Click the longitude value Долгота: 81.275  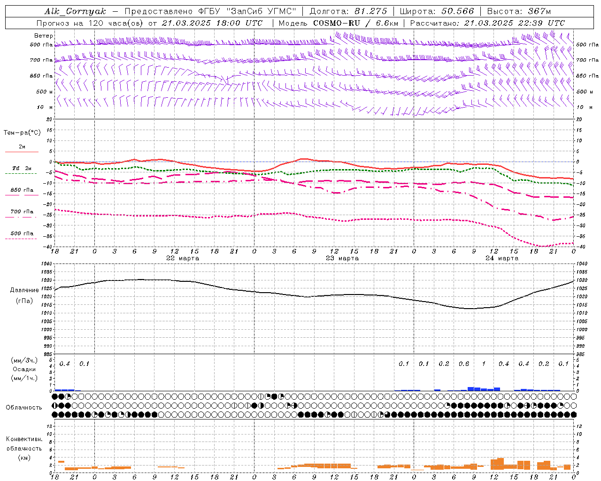tap(348, 11)
